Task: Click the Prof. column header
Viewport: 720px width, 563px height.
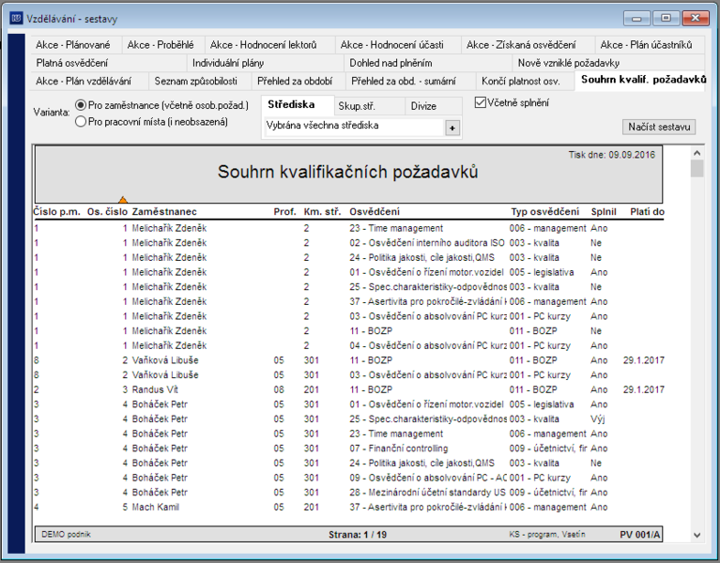Action: pyautogui.click(x=284, y=212)
